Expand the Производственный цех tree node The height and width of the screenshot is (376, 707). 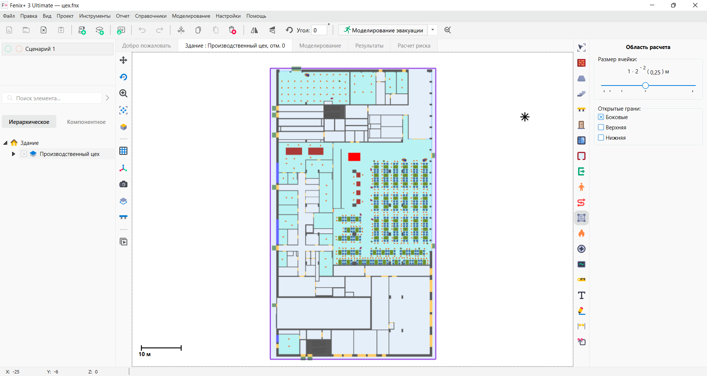point(14,154)
